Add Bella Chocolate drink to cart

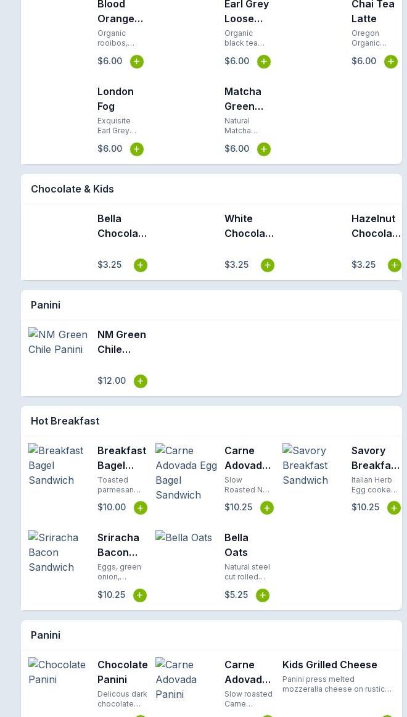(141, 265)
